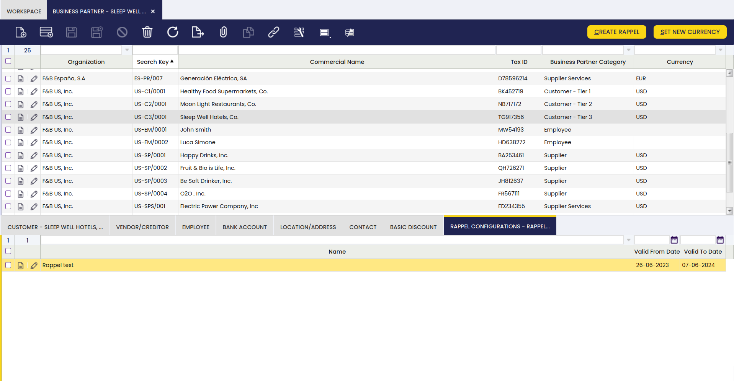
Task: Open the Basic Discount tab
Action: point(413,227)
